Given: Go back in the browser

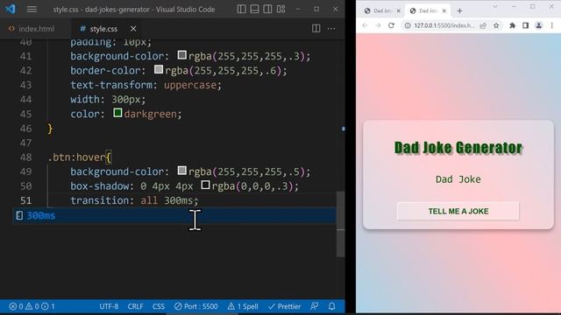Looking at the screenshot, I should click(x=365, y=25).
